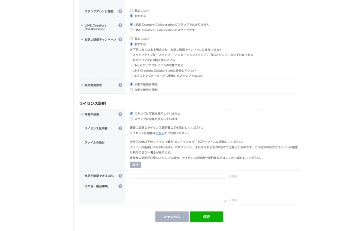Choose LINE Creators Collaborationのスタンプです option
Viewport: 349px width, 231px height.
pos(131,30)
